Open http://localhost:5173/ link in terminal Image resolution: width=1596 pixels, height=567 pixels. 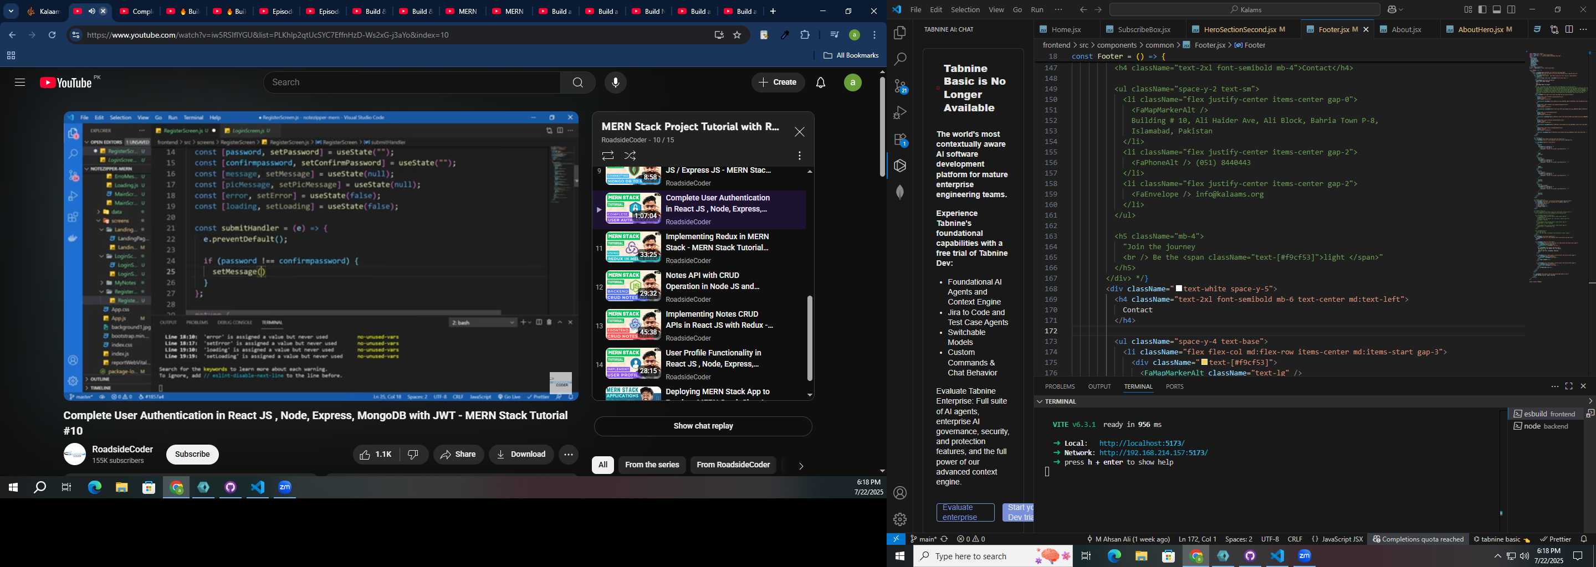[x=1142, y=443]
